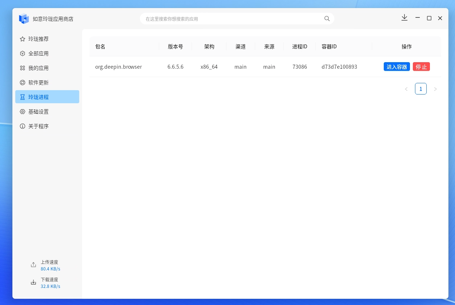455x305 pixels.
Task: Go to next page arrow
Action: pyautogui.click(x=435, y=89)
